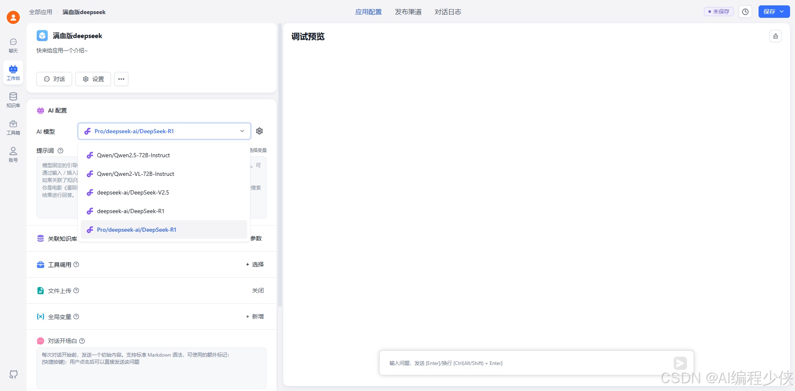Open 知识库 knowledge base in the sidebar

13,100
